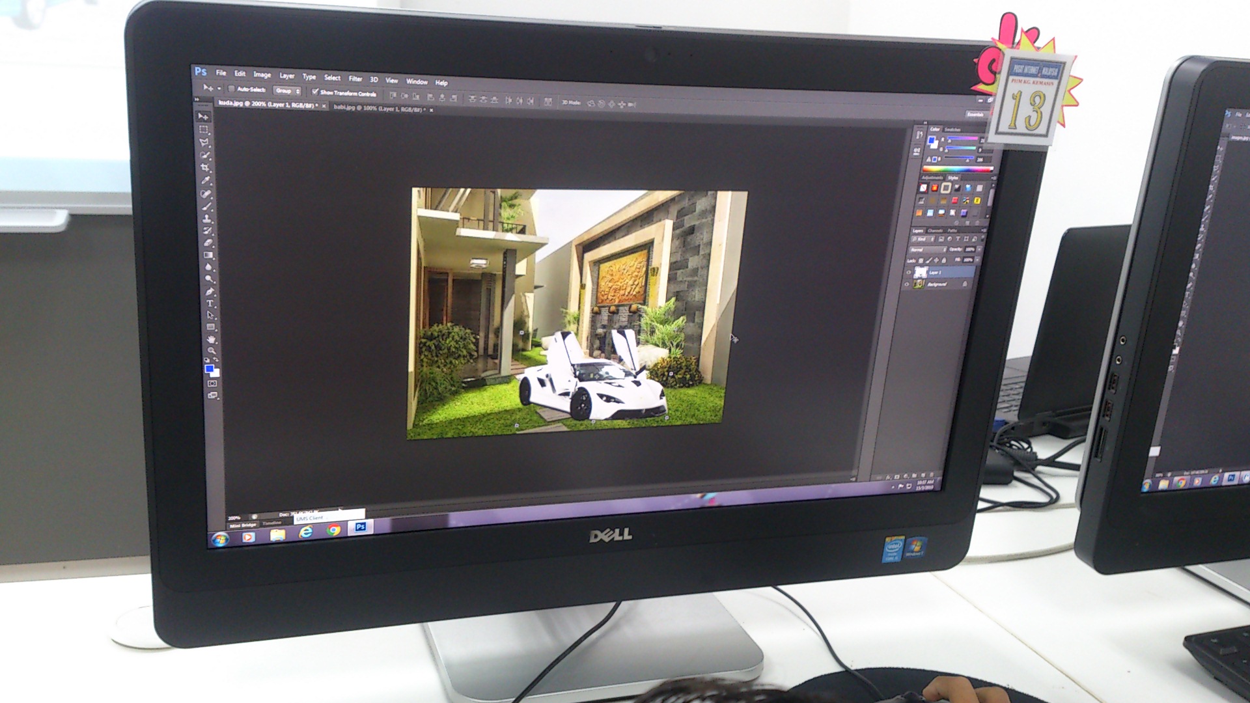Toggle Lock image pixels brush icon
Screen dimensions: 1250x703
click(x=929, y=260)
